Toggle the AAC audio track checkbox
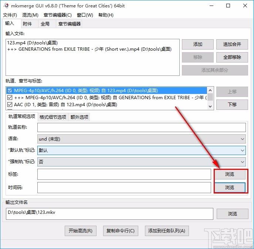Image resolution: width=254 pixels, height=249 pixels. coord(10,105)
